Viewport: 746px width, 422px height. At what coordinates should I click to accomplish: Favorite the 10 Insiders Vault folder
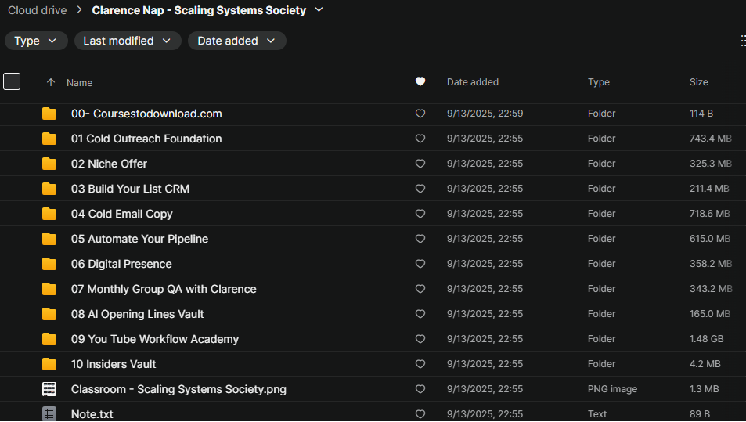click(420, 364)
